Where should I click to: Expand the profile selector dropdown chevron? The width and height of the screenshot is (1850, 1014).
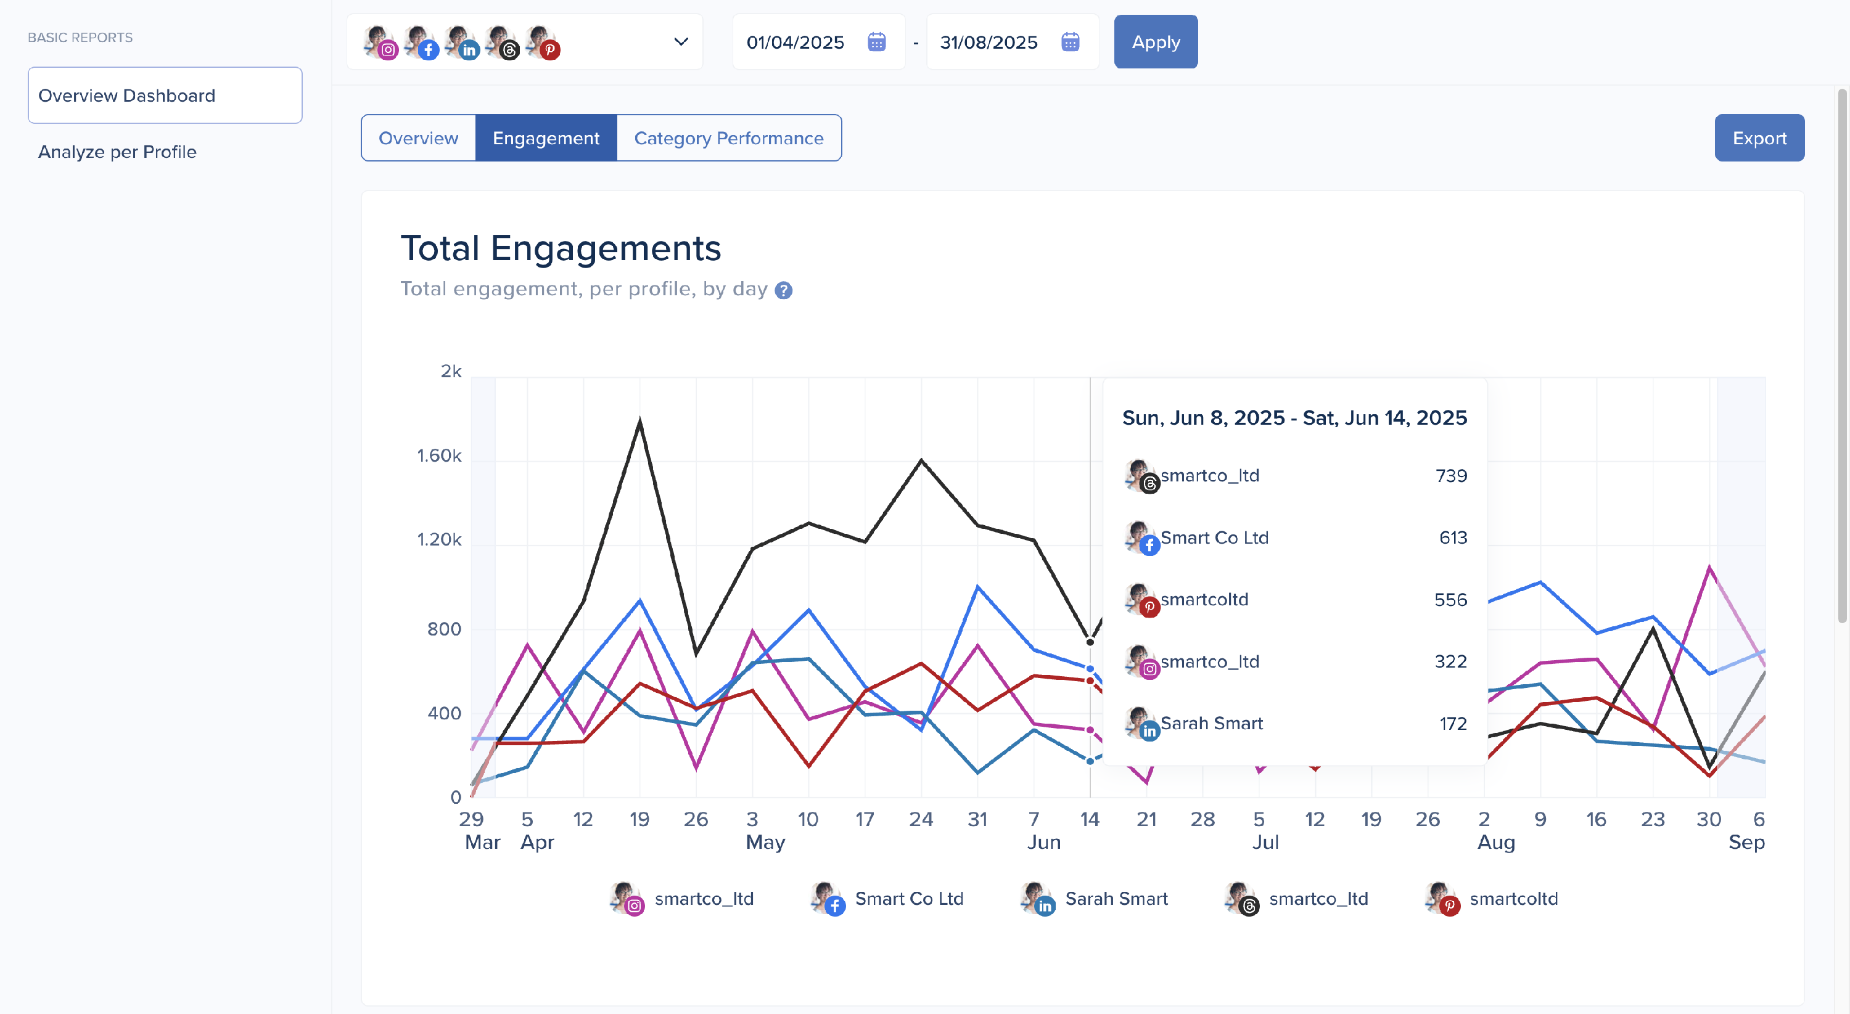coord(681,42)
